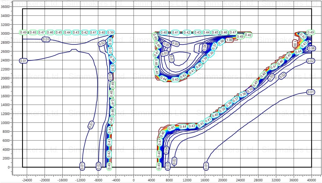Select the 0.49 label at top-right corner
Viewport: 322px width, 183px height.
pos(311,33)
